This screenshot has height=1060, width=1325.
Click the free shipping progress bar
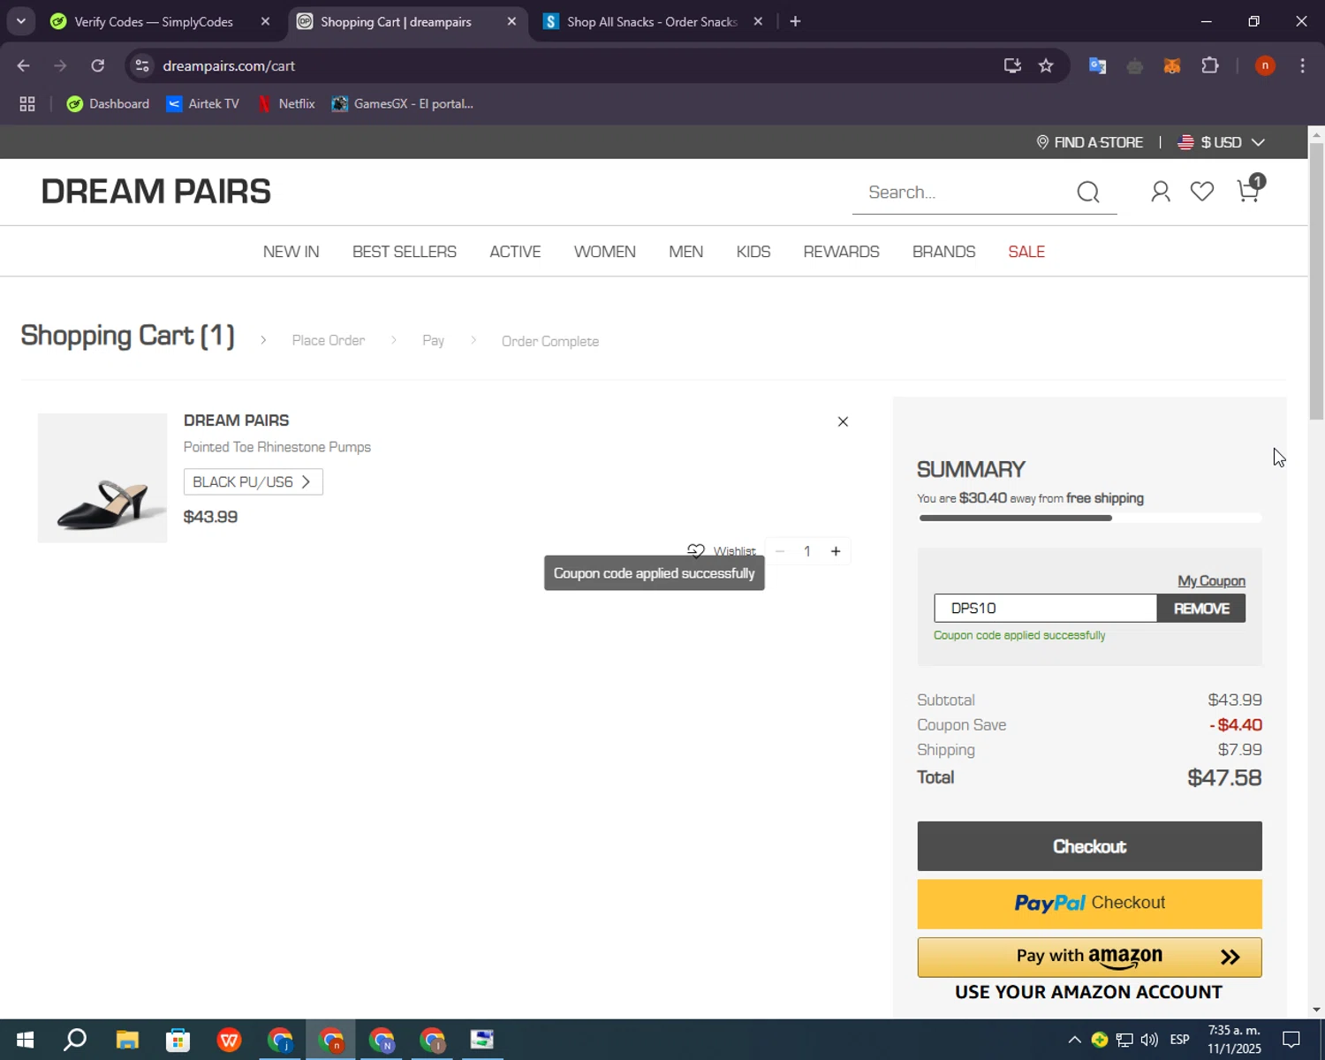pyautogui.click(x=1090, y=518)
